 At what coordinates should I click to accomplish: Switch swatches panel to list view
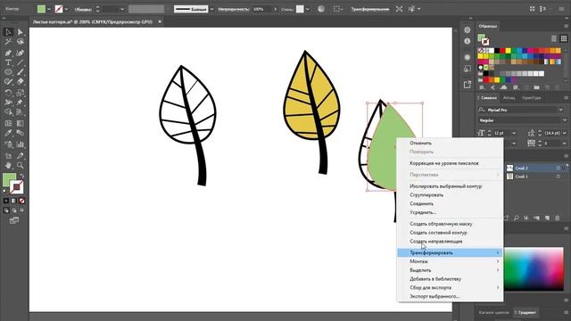click(554, 38)
